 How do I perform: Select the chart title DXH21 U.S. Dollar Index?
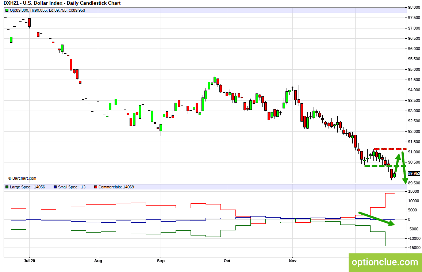[x=62, y=3]
